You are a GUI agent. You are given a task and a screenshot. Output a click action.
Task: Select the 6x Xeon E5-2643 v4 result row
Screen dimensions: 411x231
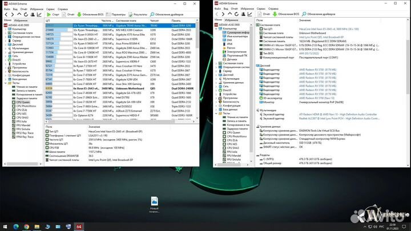pos(120,88)
